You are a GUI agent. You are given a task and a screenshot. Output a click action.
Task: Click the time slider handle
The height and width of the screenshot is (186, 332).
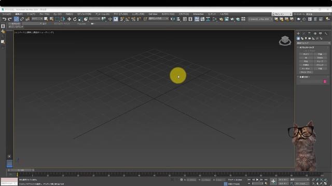pyautogui.click(x=21, y=170)
